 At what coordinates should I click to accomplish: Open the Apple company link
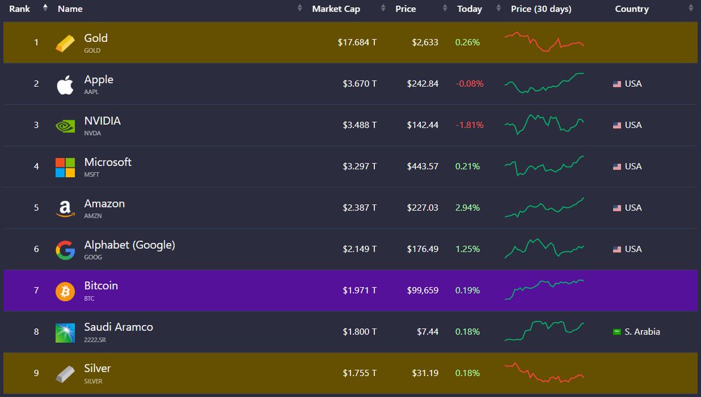click(99, 79)
